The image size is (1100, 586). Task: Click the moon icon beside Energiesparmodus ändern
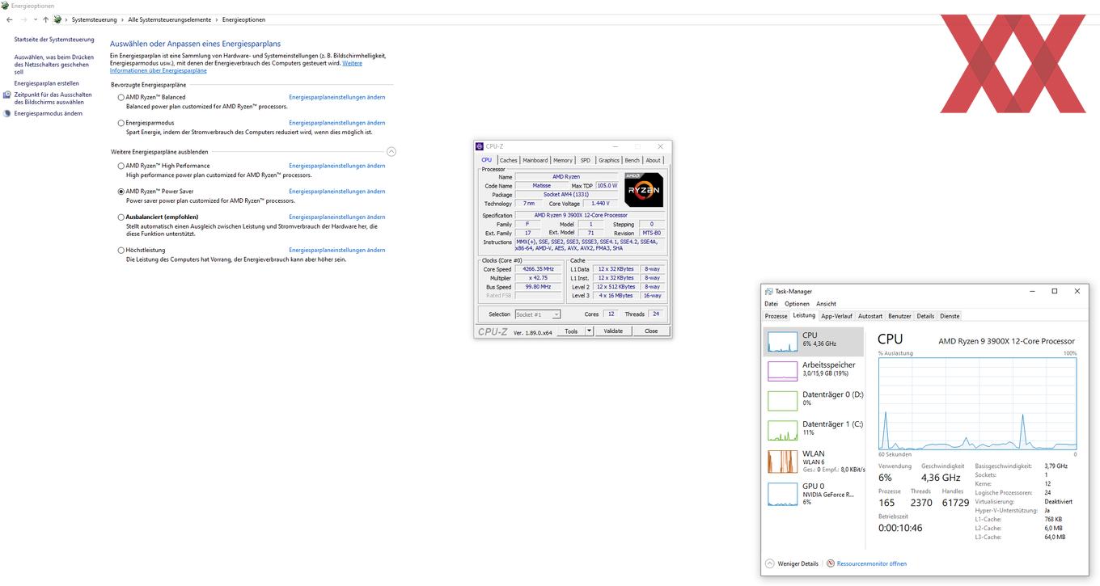pyautogui.click(x=7, y=113)
